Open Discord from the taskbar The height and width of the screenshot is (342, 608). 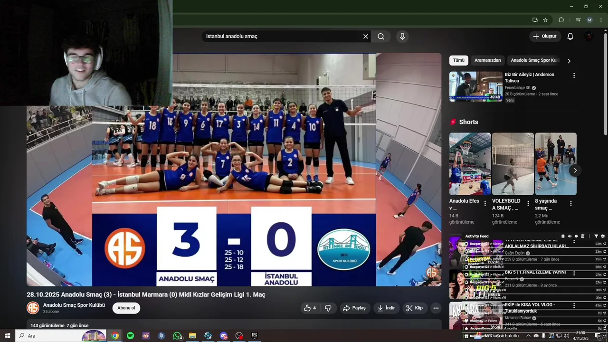[x=224, y=336]
